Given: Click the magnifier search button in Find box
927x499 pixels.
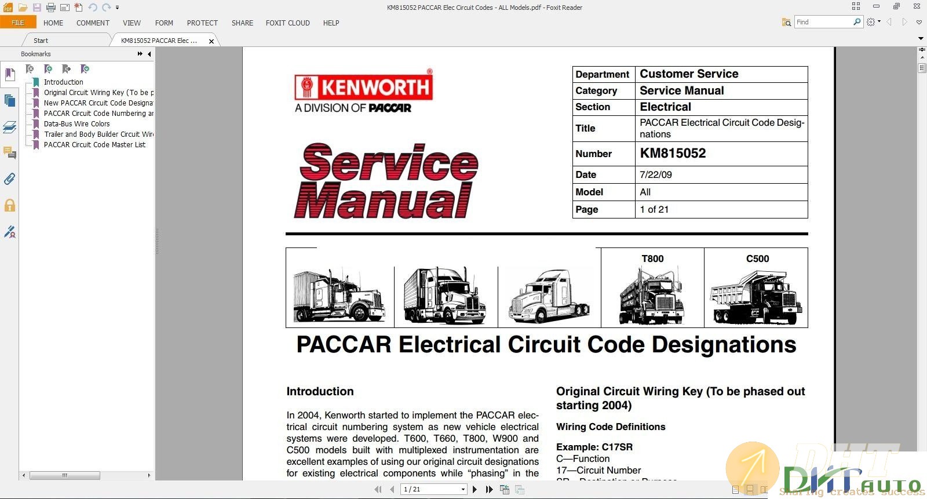Looking at the screenshot, I should [857, 22].
